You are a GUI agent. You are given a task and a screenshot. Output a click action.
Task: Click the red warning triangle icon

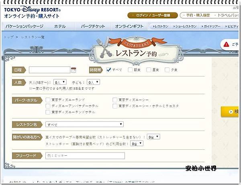pyautogui.click(x=226, y=44)
